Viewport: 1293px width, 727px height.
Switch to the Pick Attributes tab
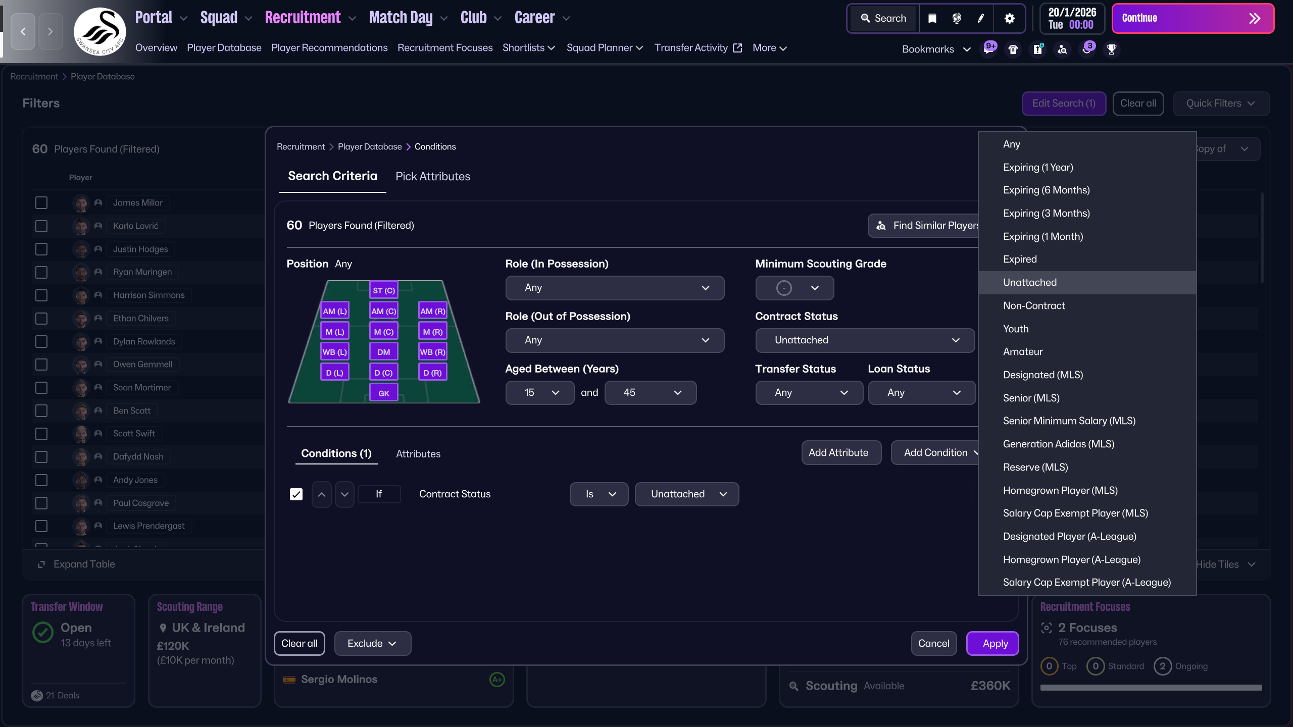coord(432,177)
